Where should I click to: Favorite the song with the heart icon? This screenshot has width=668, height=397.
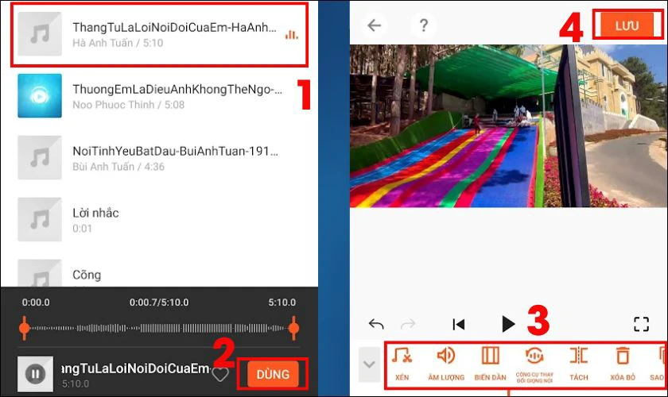pyautogui.click(x=220, y=374)
